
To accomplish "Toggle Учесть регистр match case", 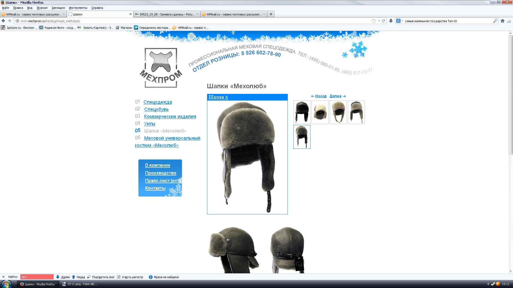I will 130,277.
